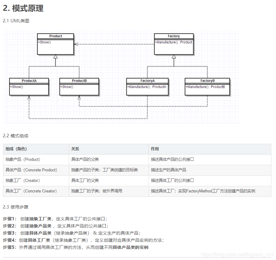This screenshot has height=260, width=276.
Task: Click the 步骤1 line about 抽象工厂类
Action: coord(55,219)
